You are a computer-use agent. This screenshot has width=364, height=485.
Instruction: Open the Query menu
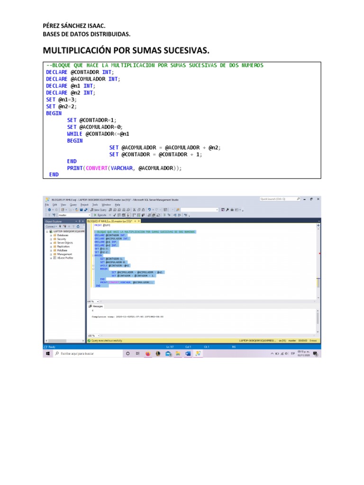pos(73,205)
